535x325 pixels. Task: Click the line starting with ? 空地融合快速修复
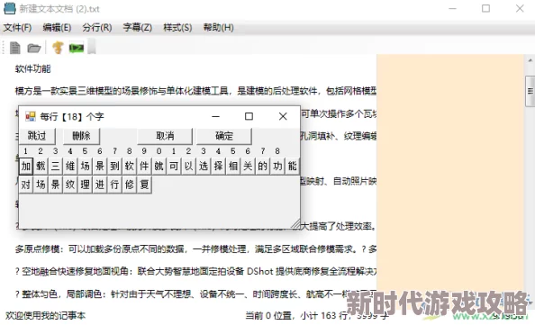(x=195, y=272)
